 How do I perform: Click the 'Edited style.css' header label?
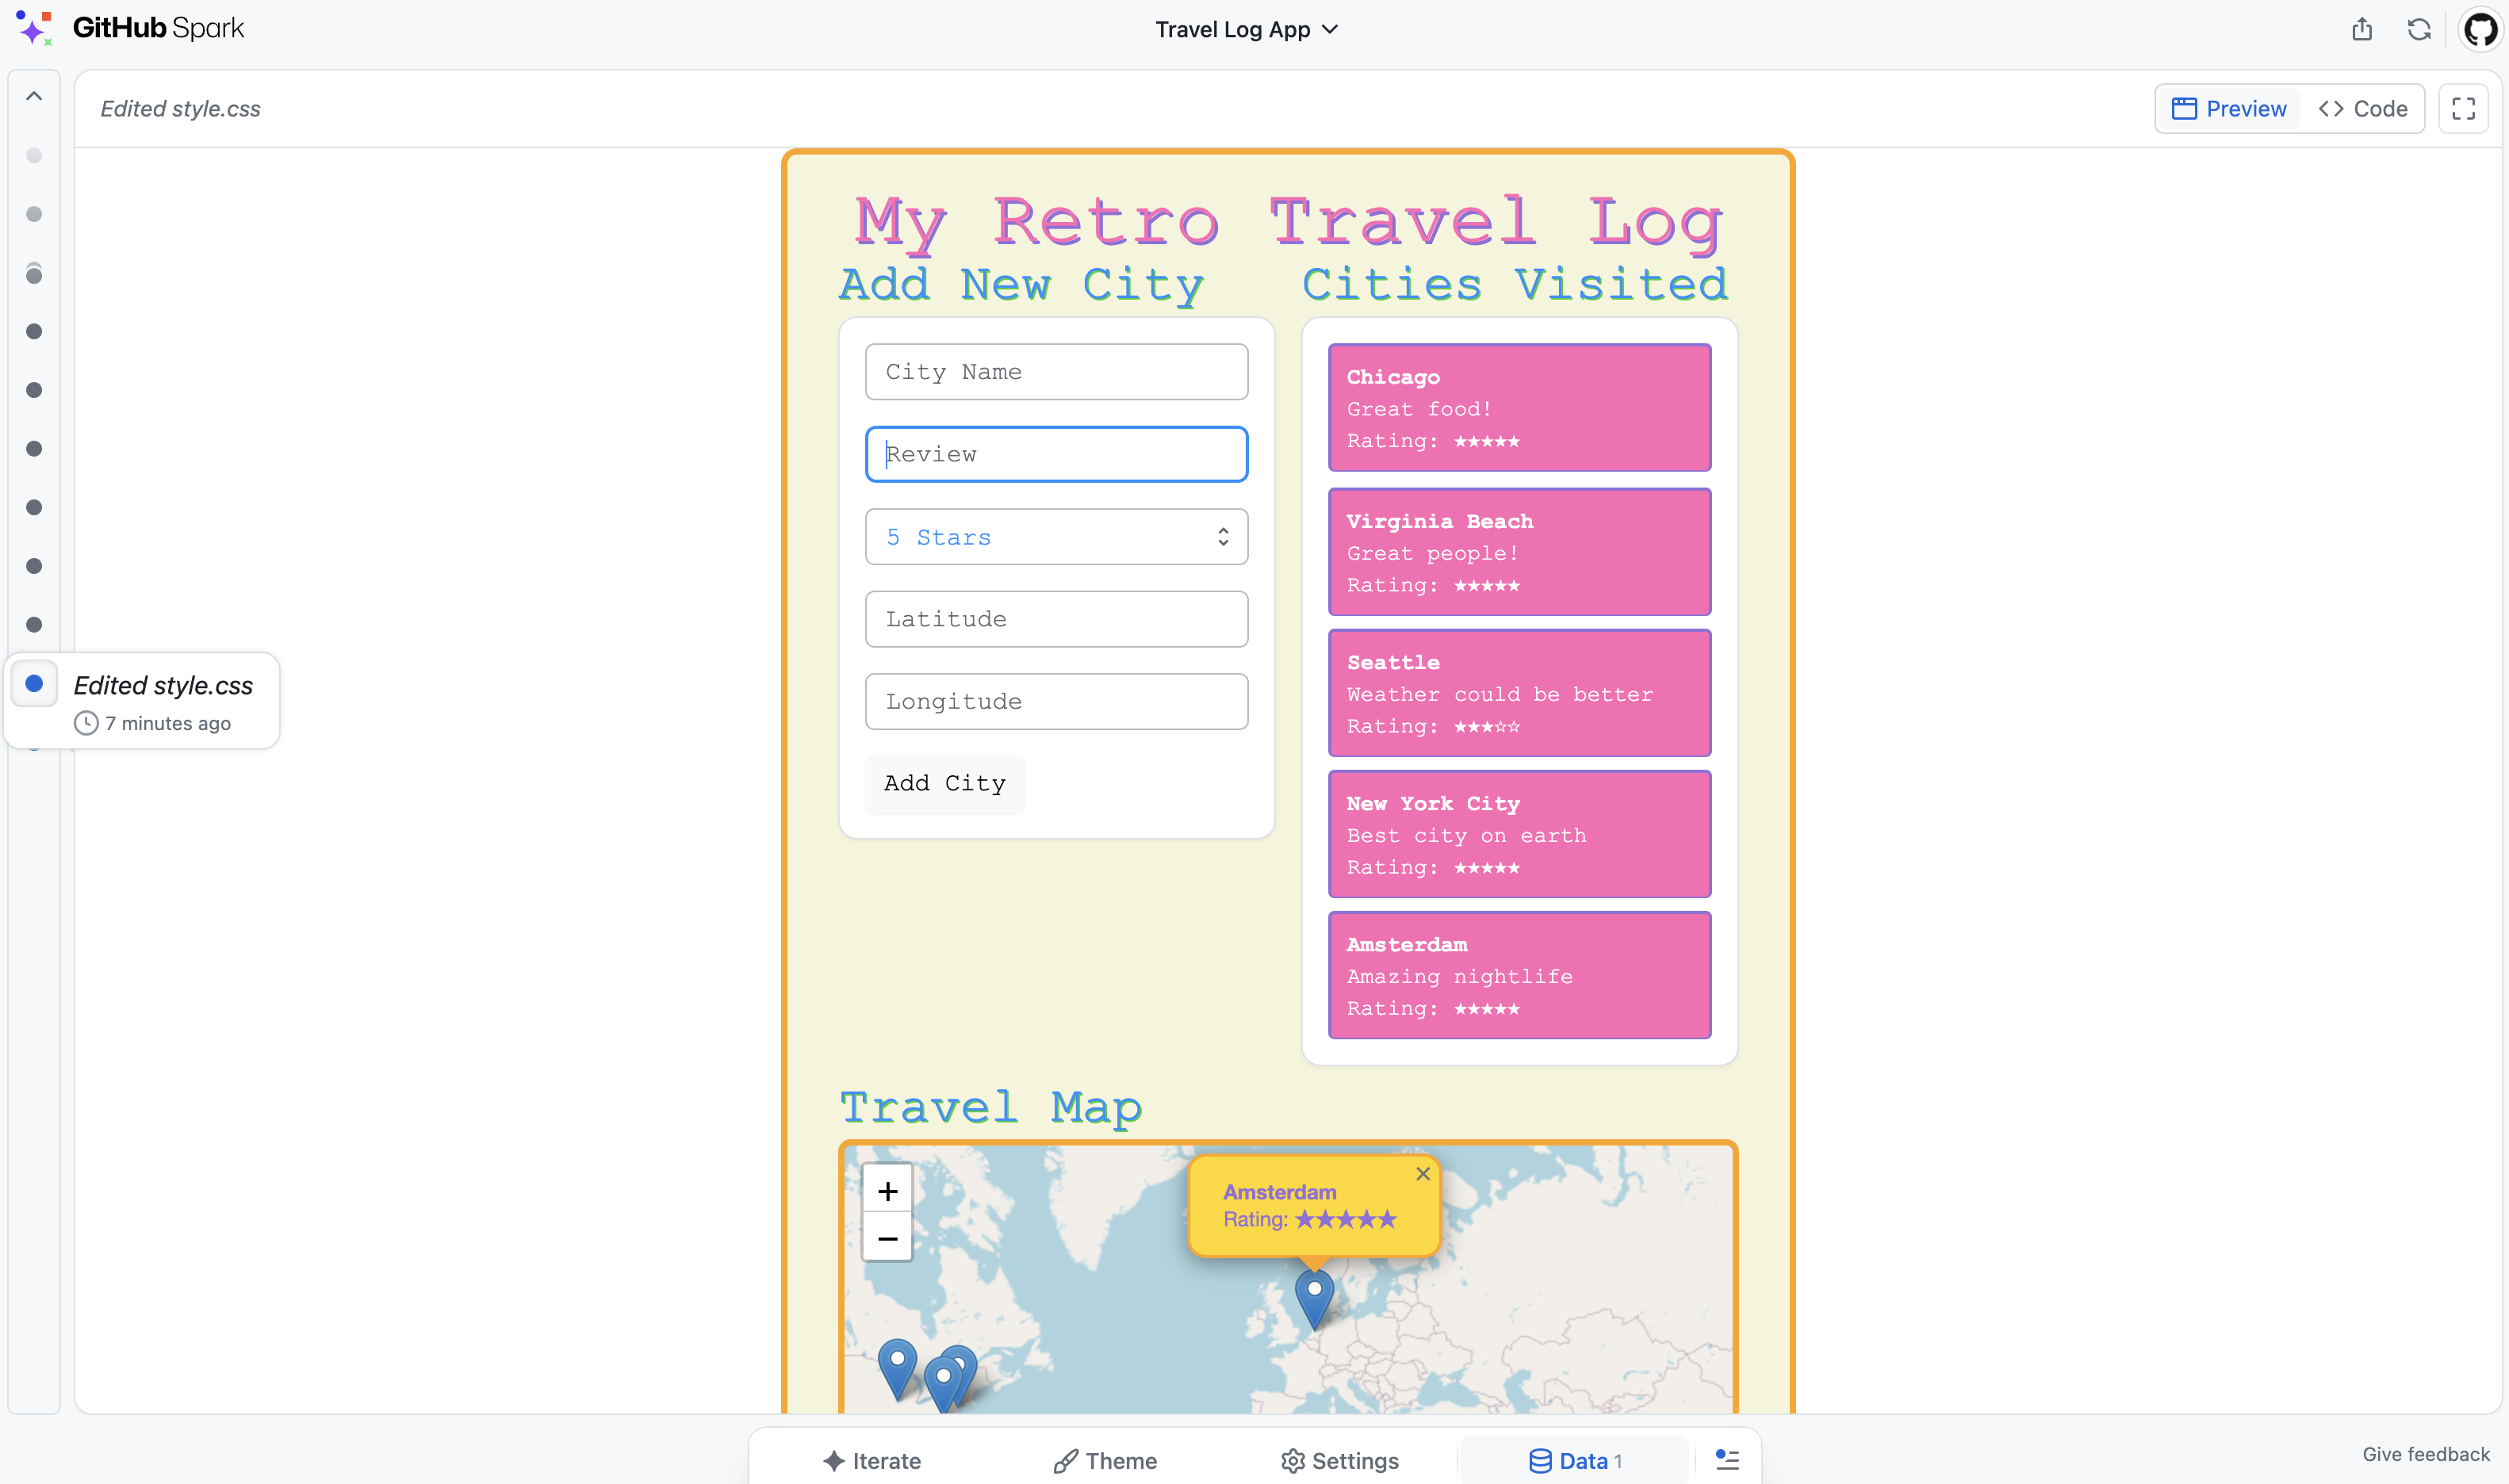pyautogui.click(x=180, y=109)
